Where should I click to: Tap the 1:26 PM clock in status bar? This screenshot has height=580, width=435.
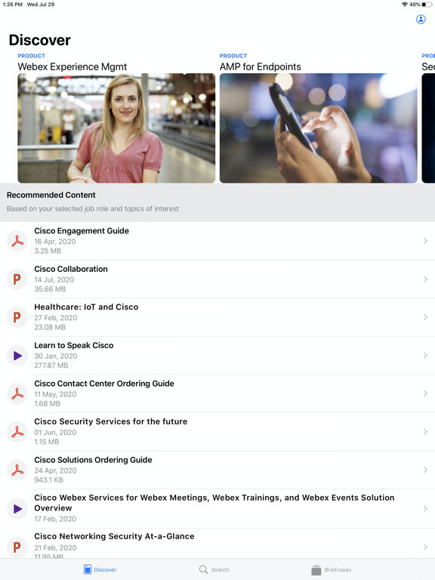[x=13, y=5]
